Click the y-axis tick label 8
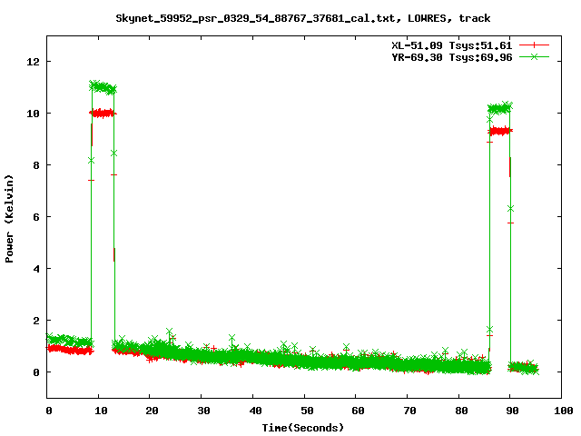 coord(36,165)
